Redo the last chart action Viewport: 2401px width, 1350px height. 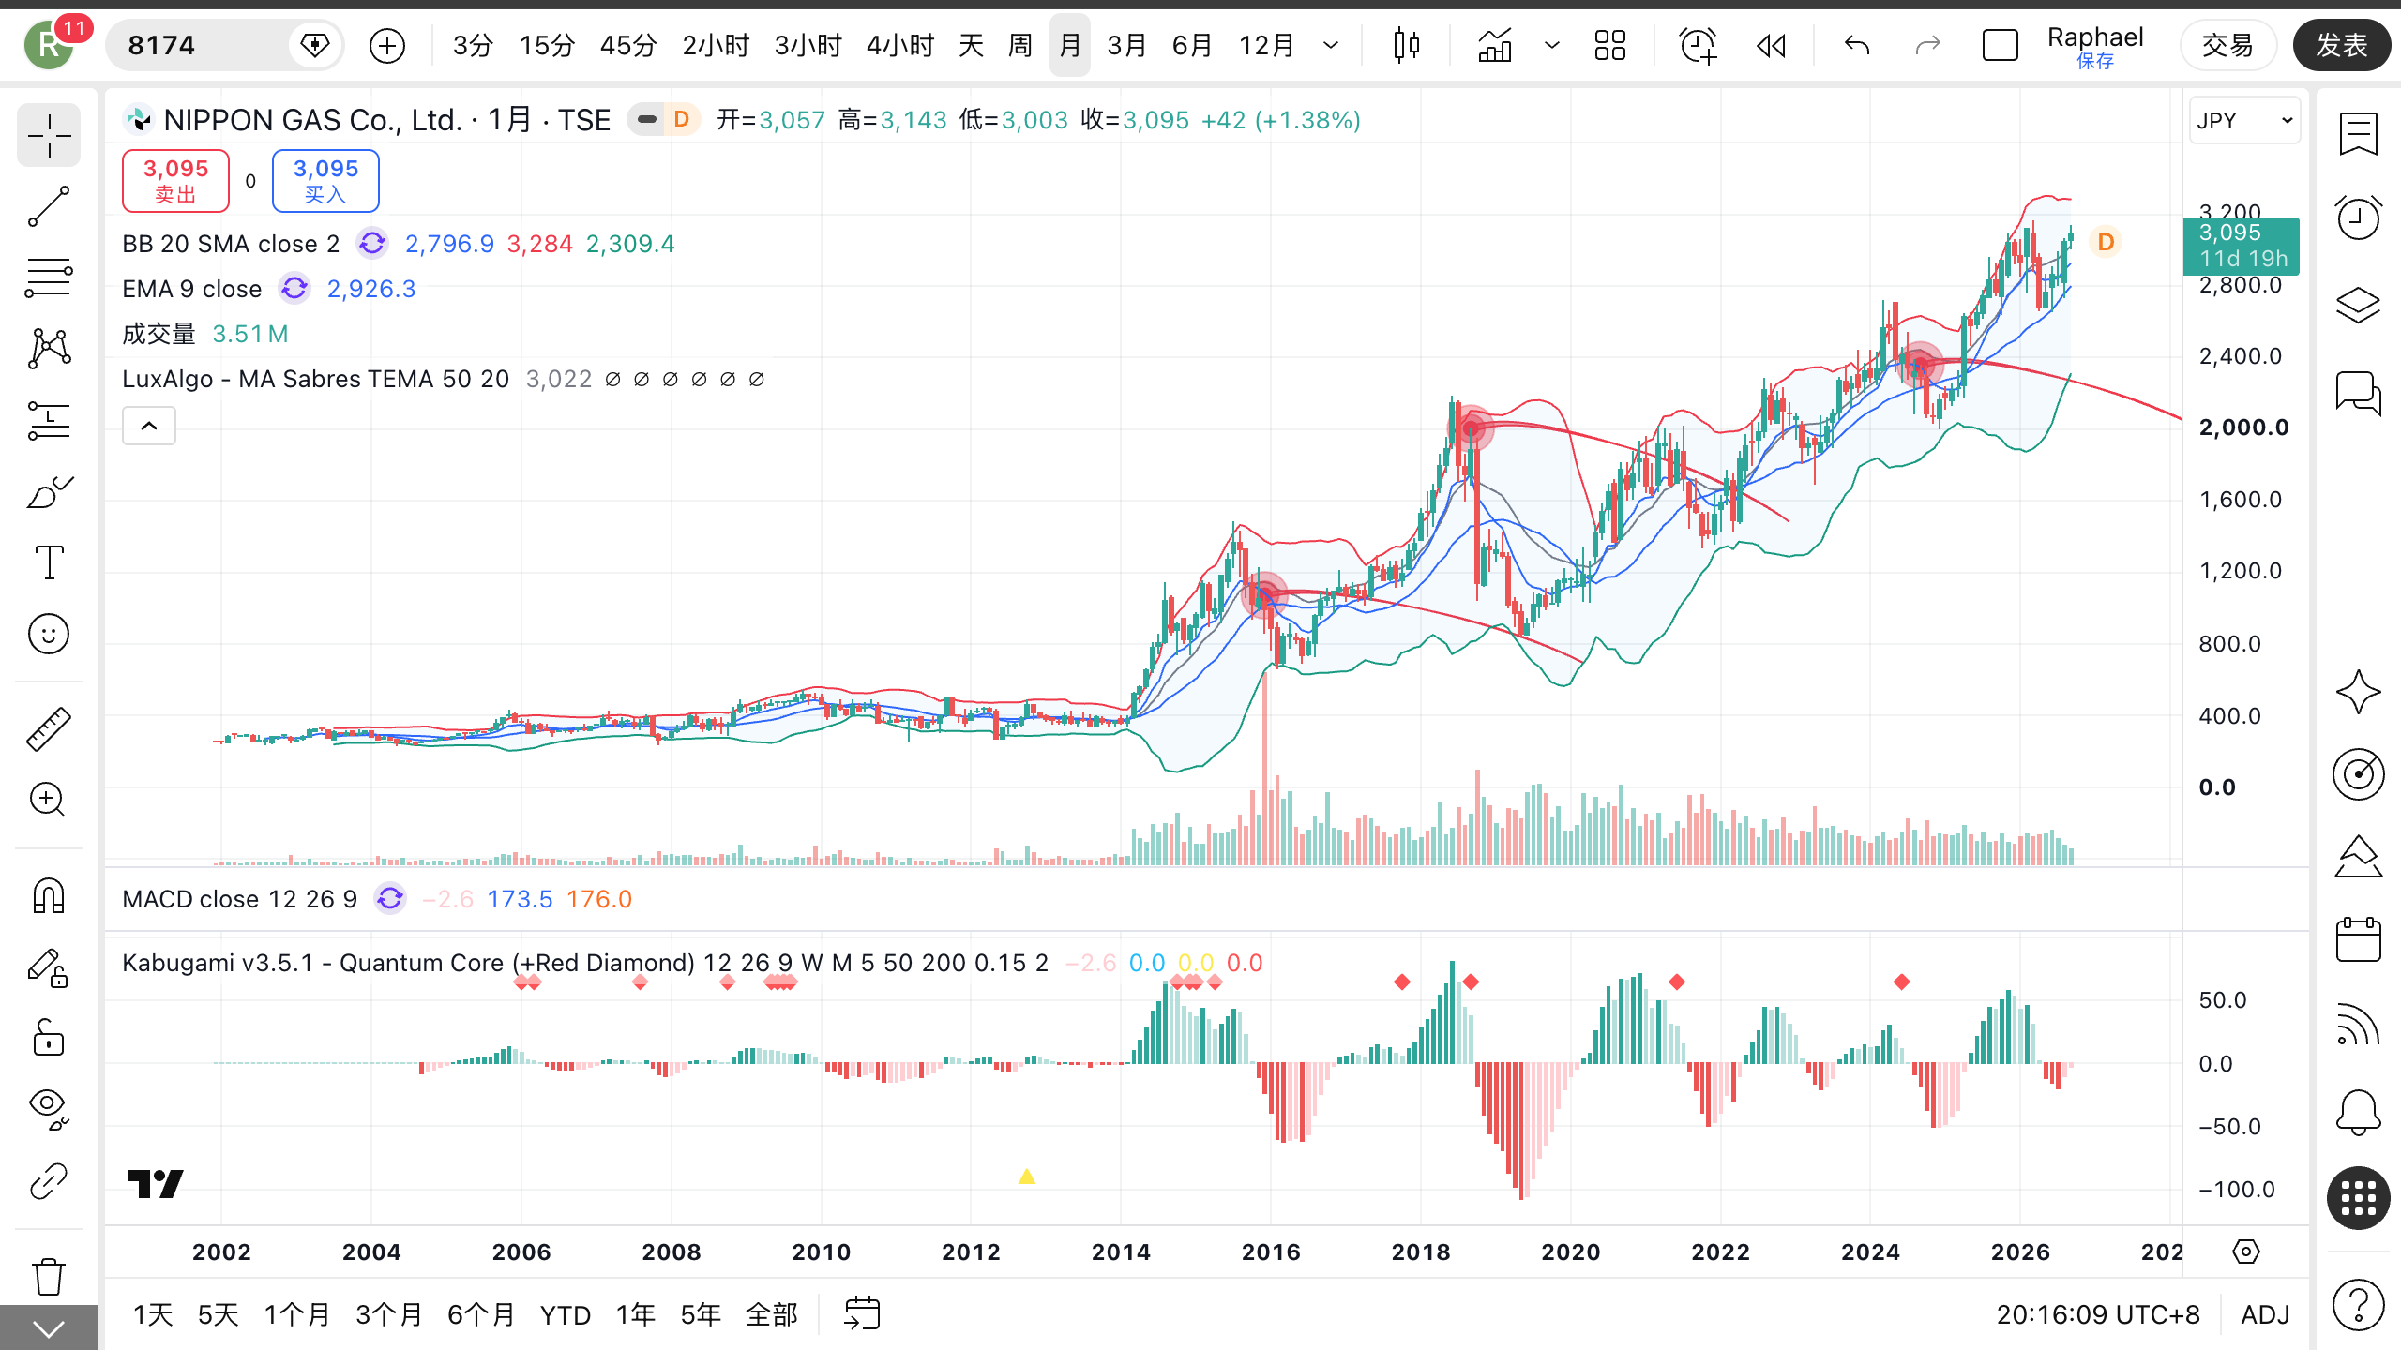click(1928, 45)
